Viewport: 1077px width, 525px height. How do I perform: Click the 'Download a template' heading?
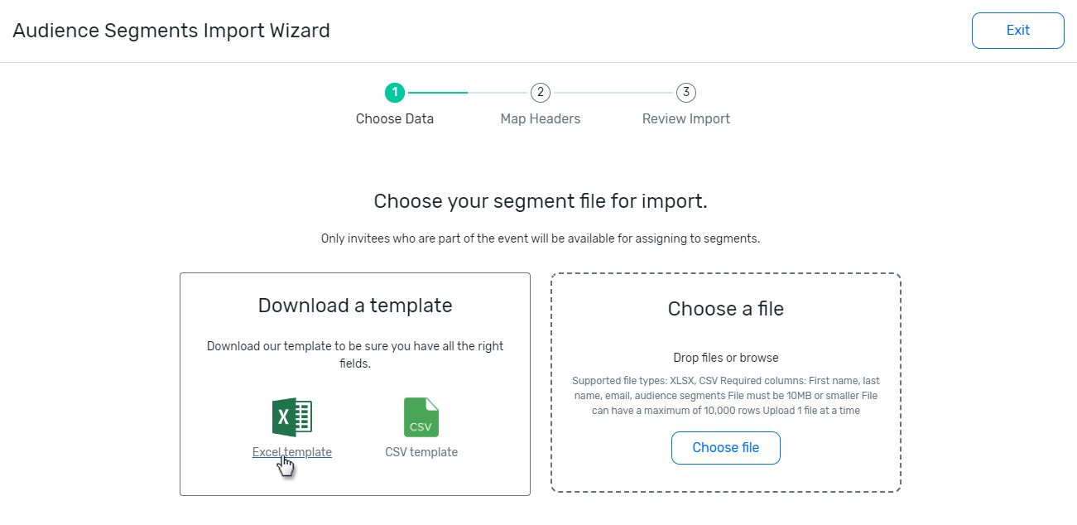[x=355, y=306]
